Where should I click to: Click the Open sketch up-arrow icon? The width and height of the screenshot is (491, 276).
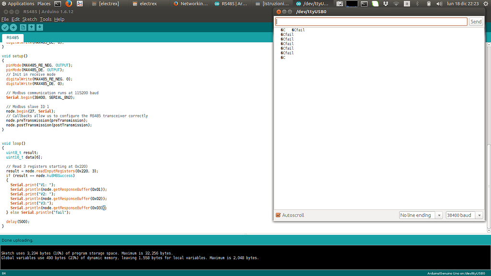click(31, 28)
